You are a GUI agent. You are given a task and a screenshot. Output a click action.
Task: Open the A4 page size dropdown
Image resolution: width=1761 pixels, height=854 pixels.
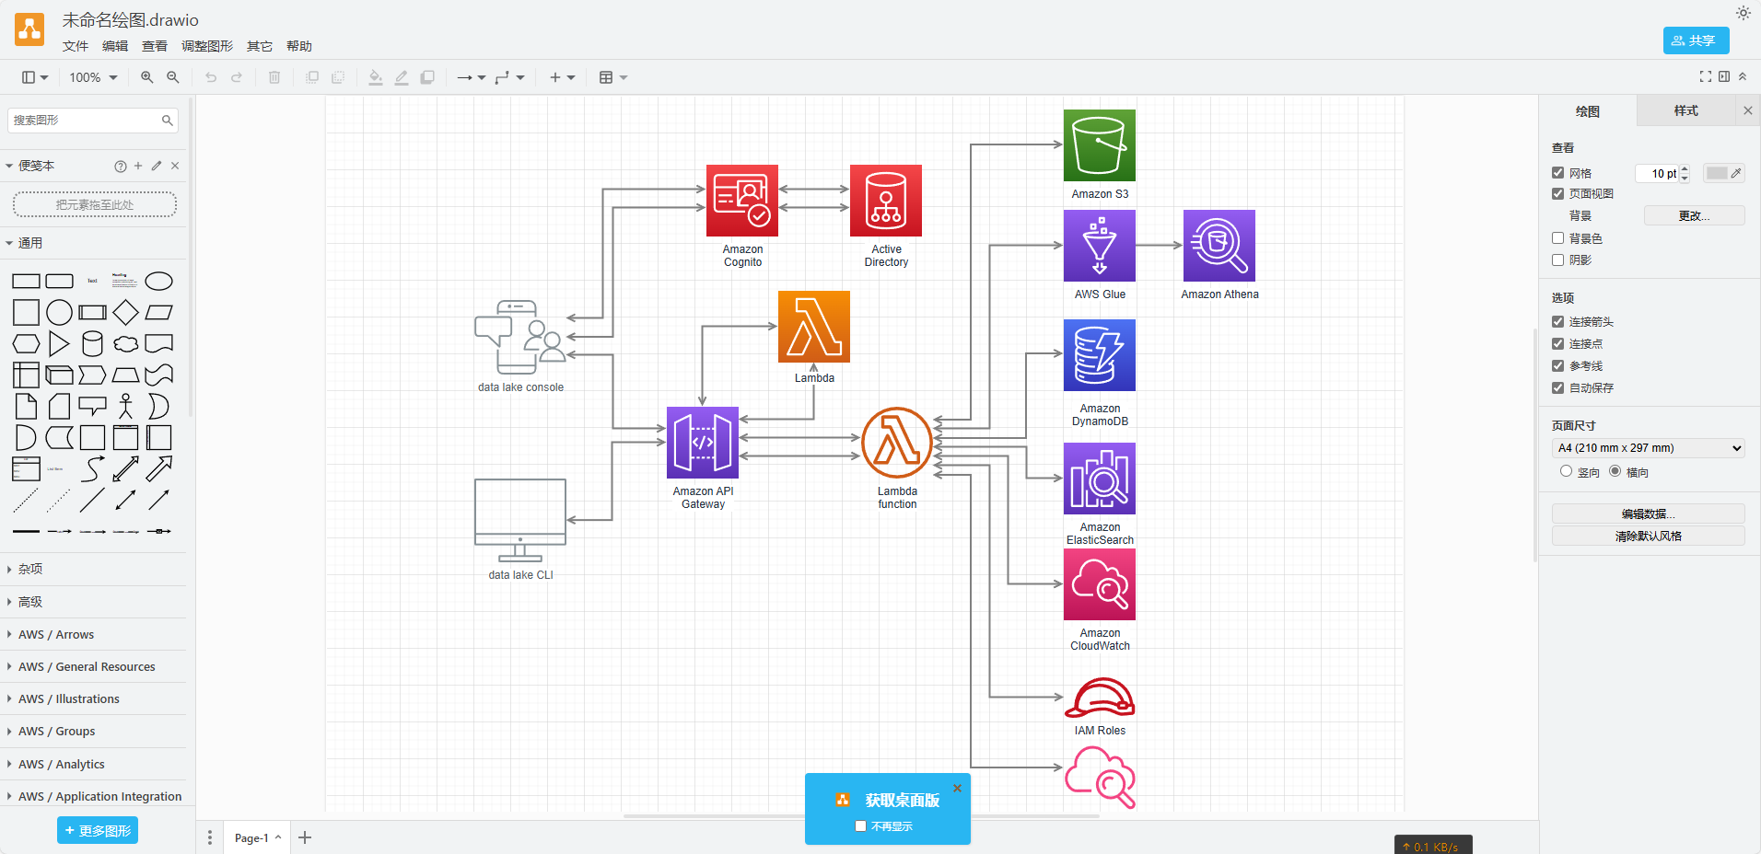point(1648,448)
